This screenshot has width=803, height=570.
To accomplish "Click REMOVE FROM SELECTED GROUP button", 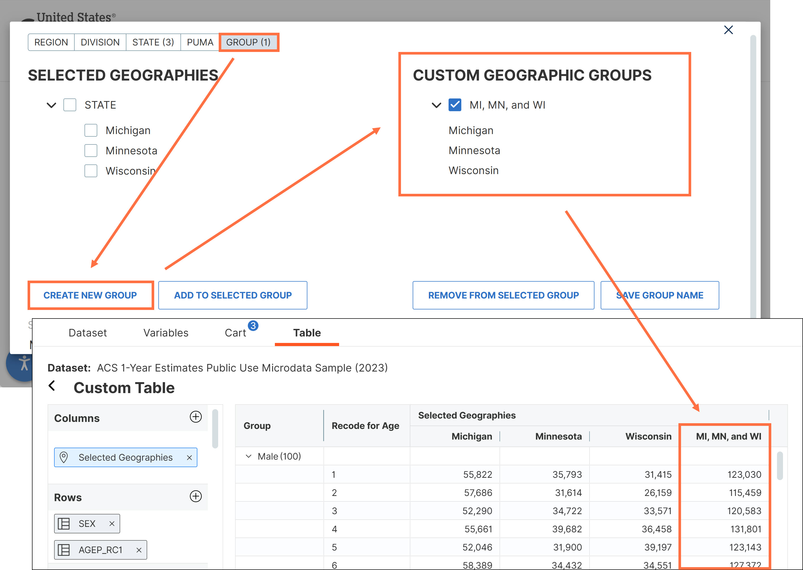I will [503, 295].
